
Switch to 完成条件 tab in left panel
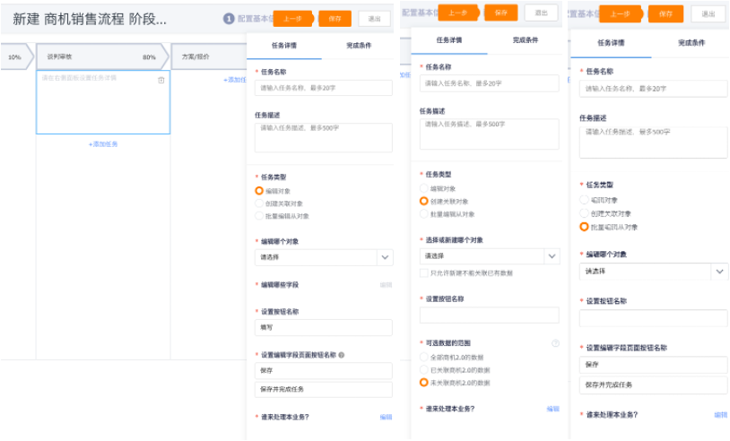354,43
